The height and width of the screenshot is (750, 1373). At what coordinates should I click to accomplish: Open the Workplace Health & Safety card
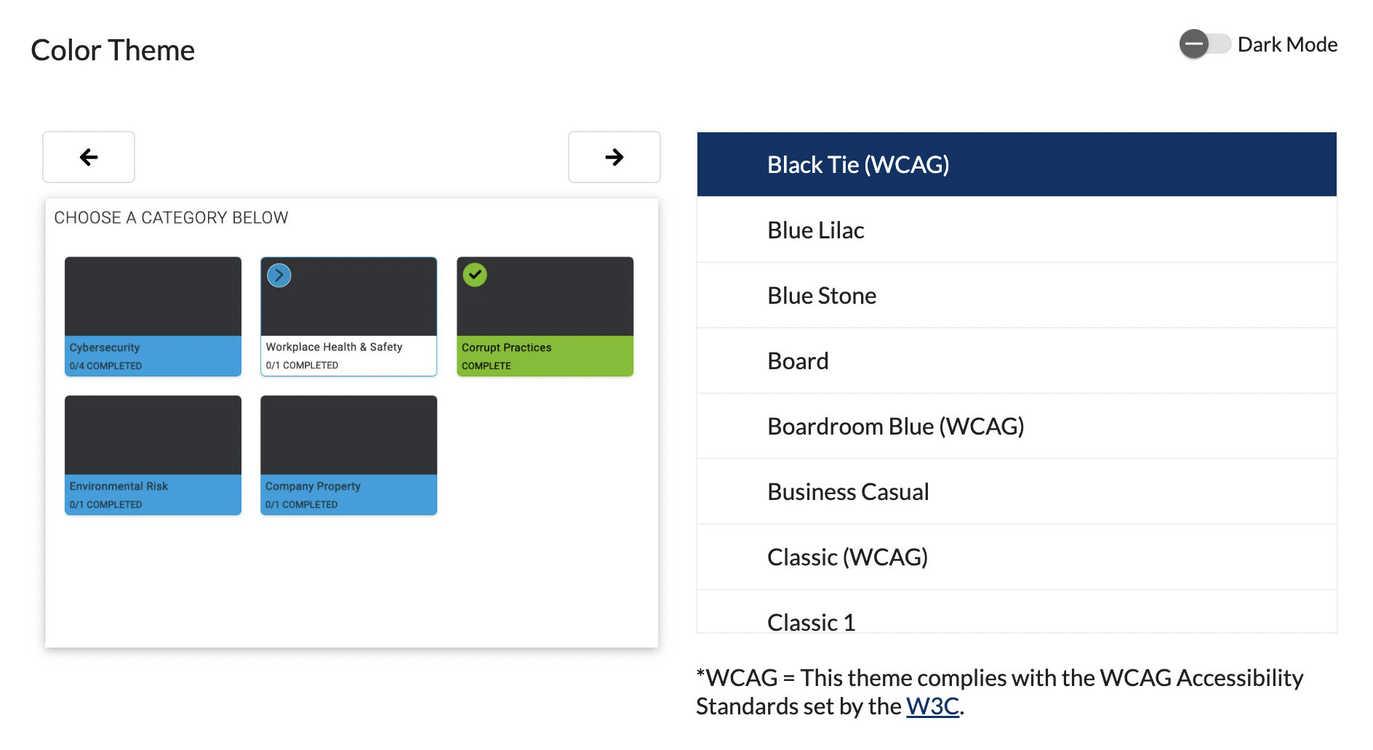click(x=348, y=316)
